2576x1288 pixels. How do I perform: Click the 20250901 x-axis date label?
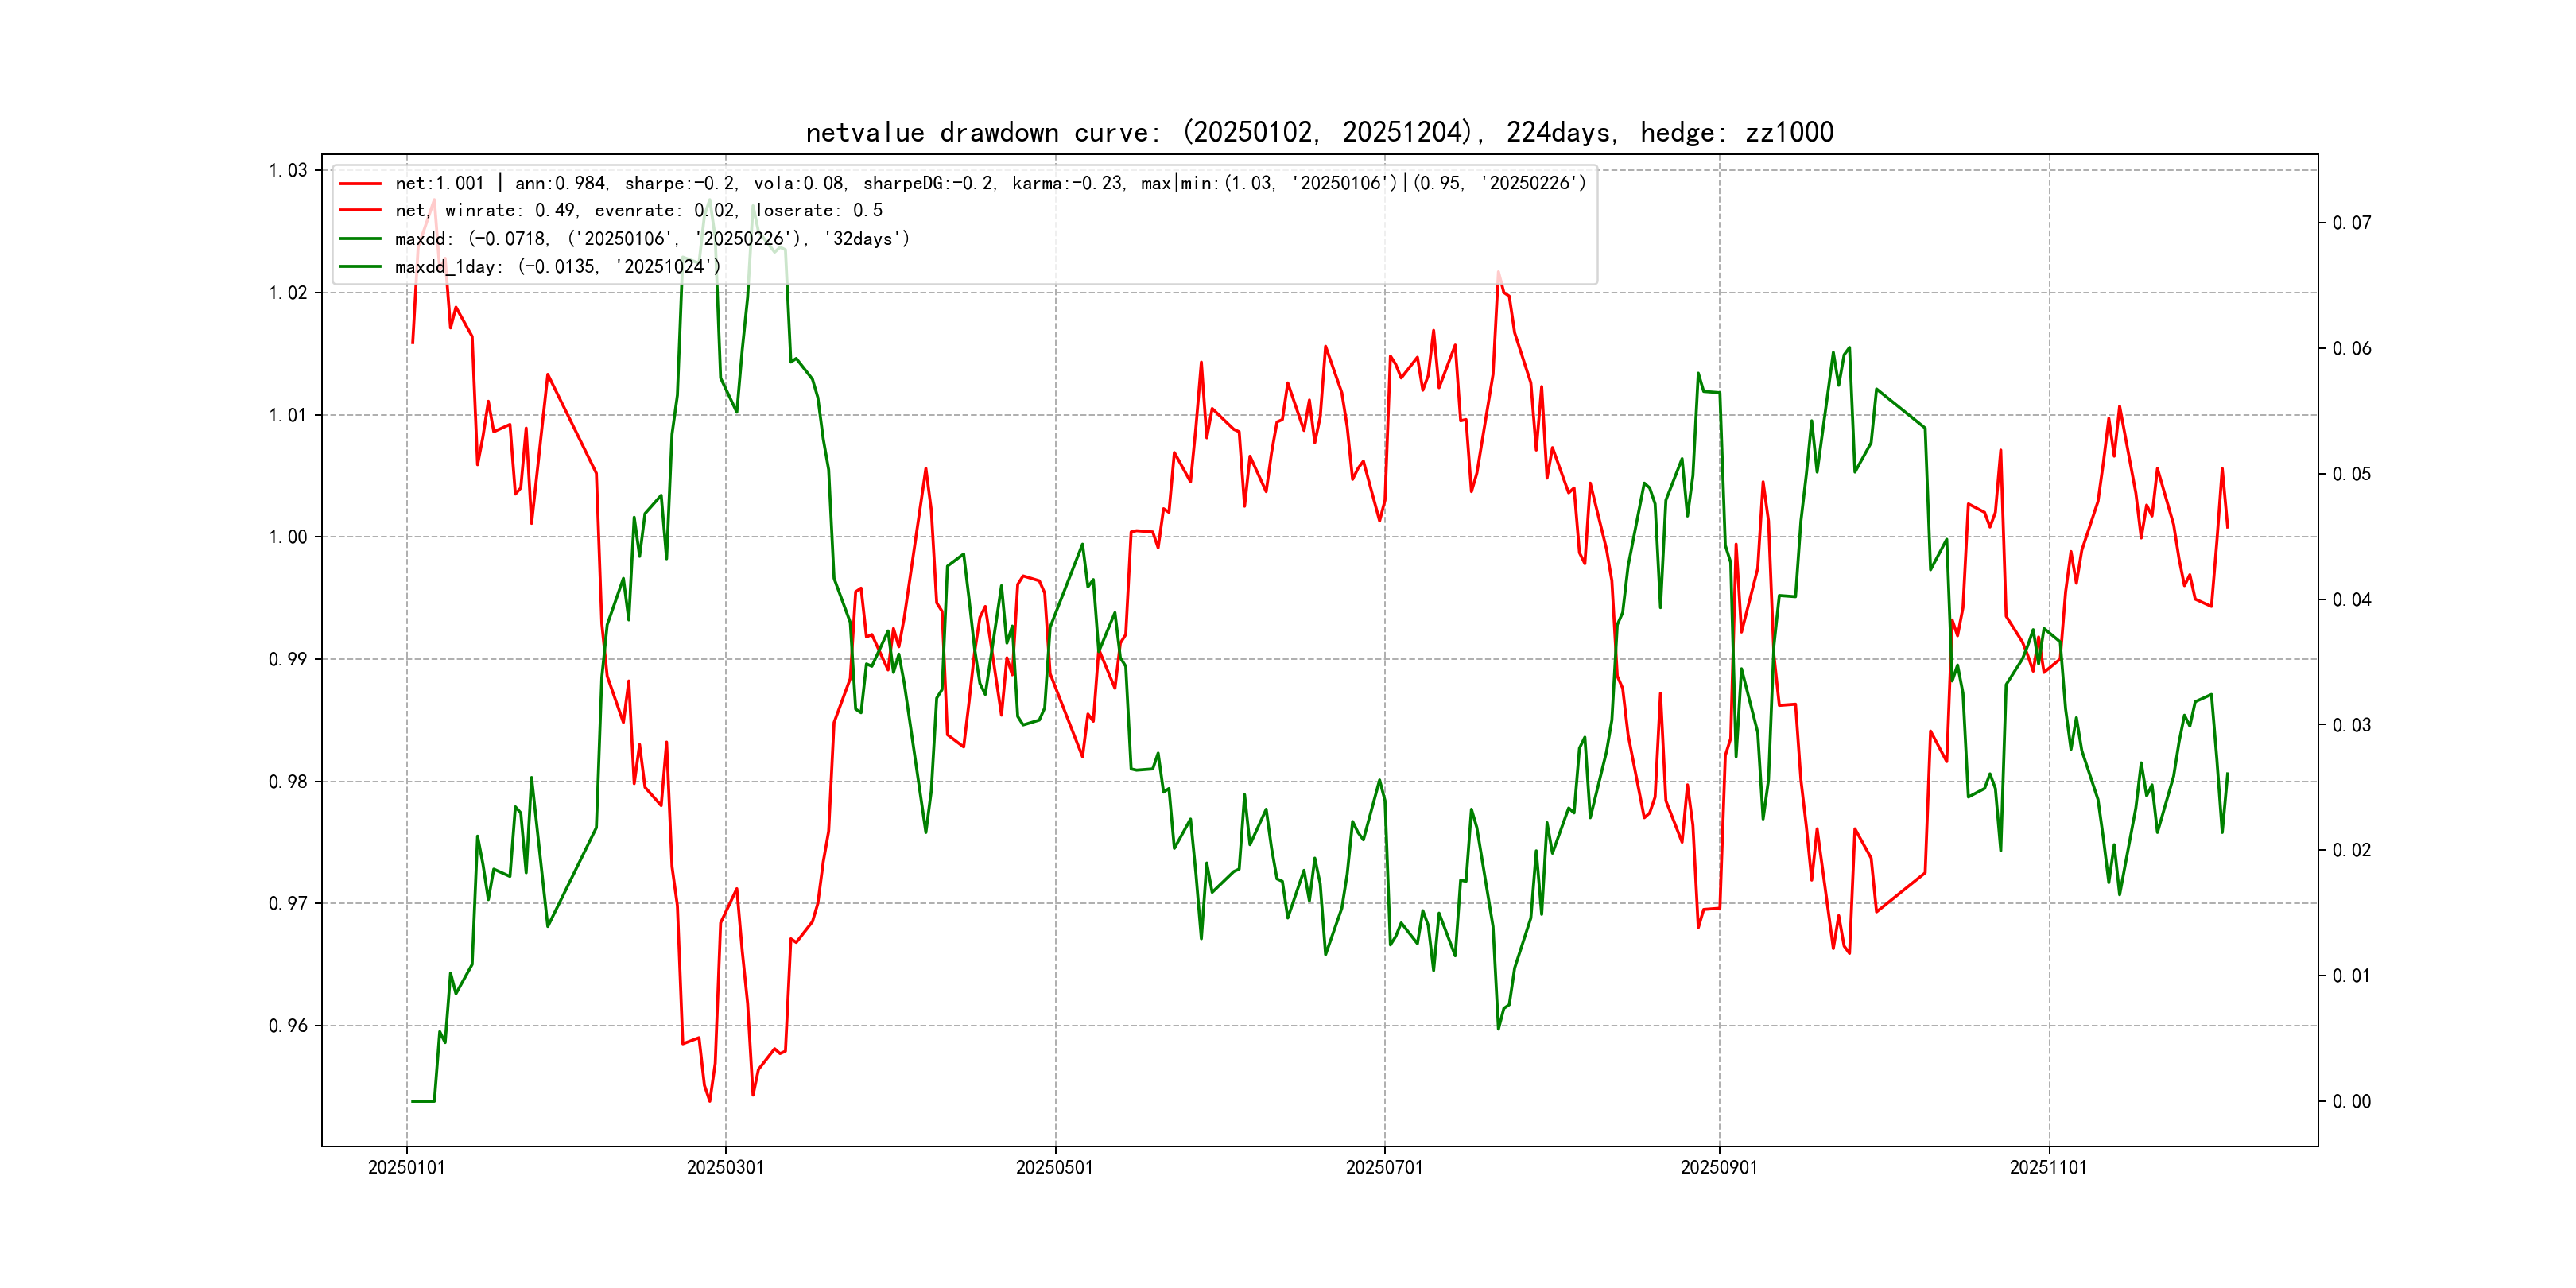[x=1719, y=1168]
